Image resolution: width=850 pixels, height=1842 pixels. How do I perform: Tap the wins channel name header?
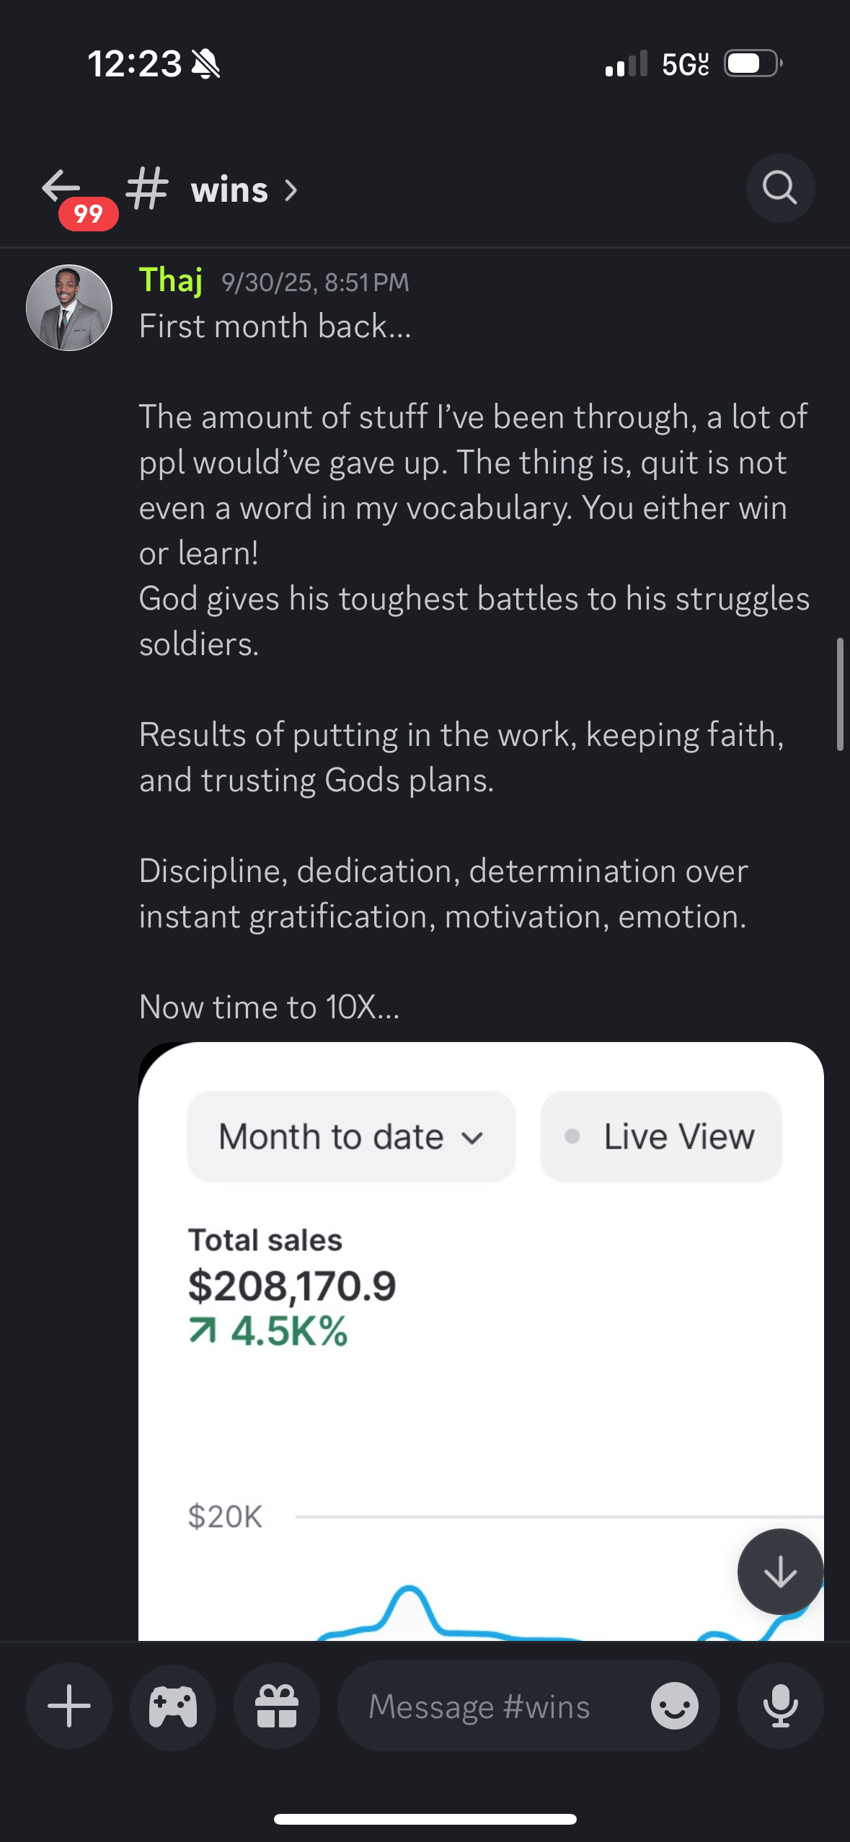coord(229,190)
